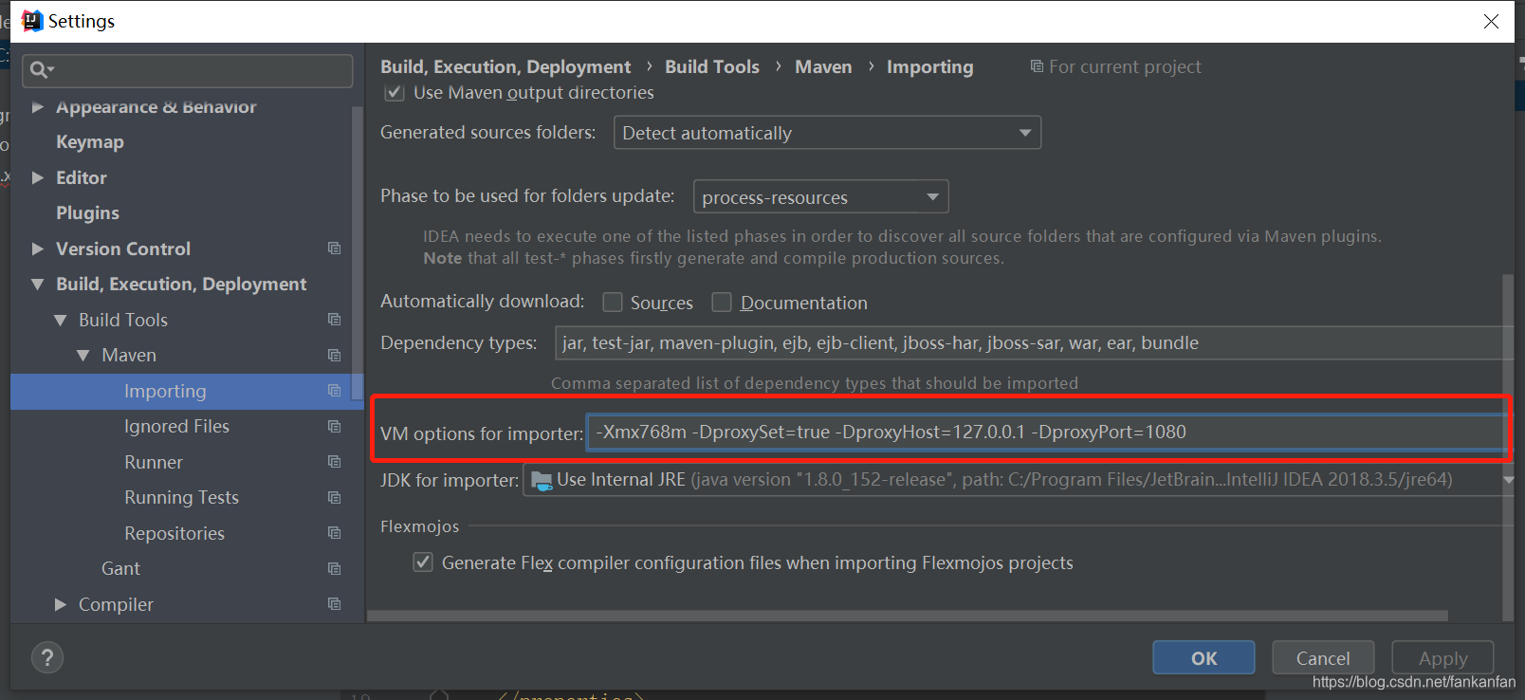The width and height of the screenshot is (1525, 700).
Task: Click the Cancel button
Action: 1323,657
